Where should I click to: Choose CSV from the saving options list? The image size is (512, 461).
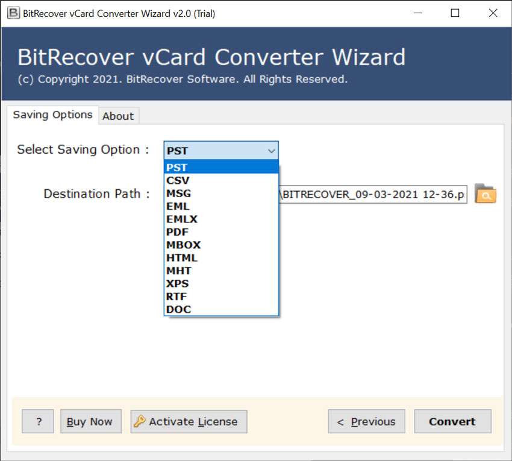click(221, 180)
